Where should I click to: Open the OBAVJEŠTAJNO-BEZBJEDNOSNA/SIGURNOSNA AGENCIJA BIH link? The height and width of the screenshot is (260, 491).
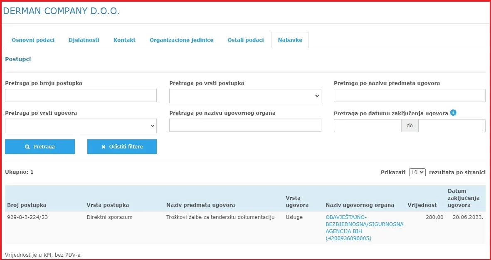coord(365,228)
